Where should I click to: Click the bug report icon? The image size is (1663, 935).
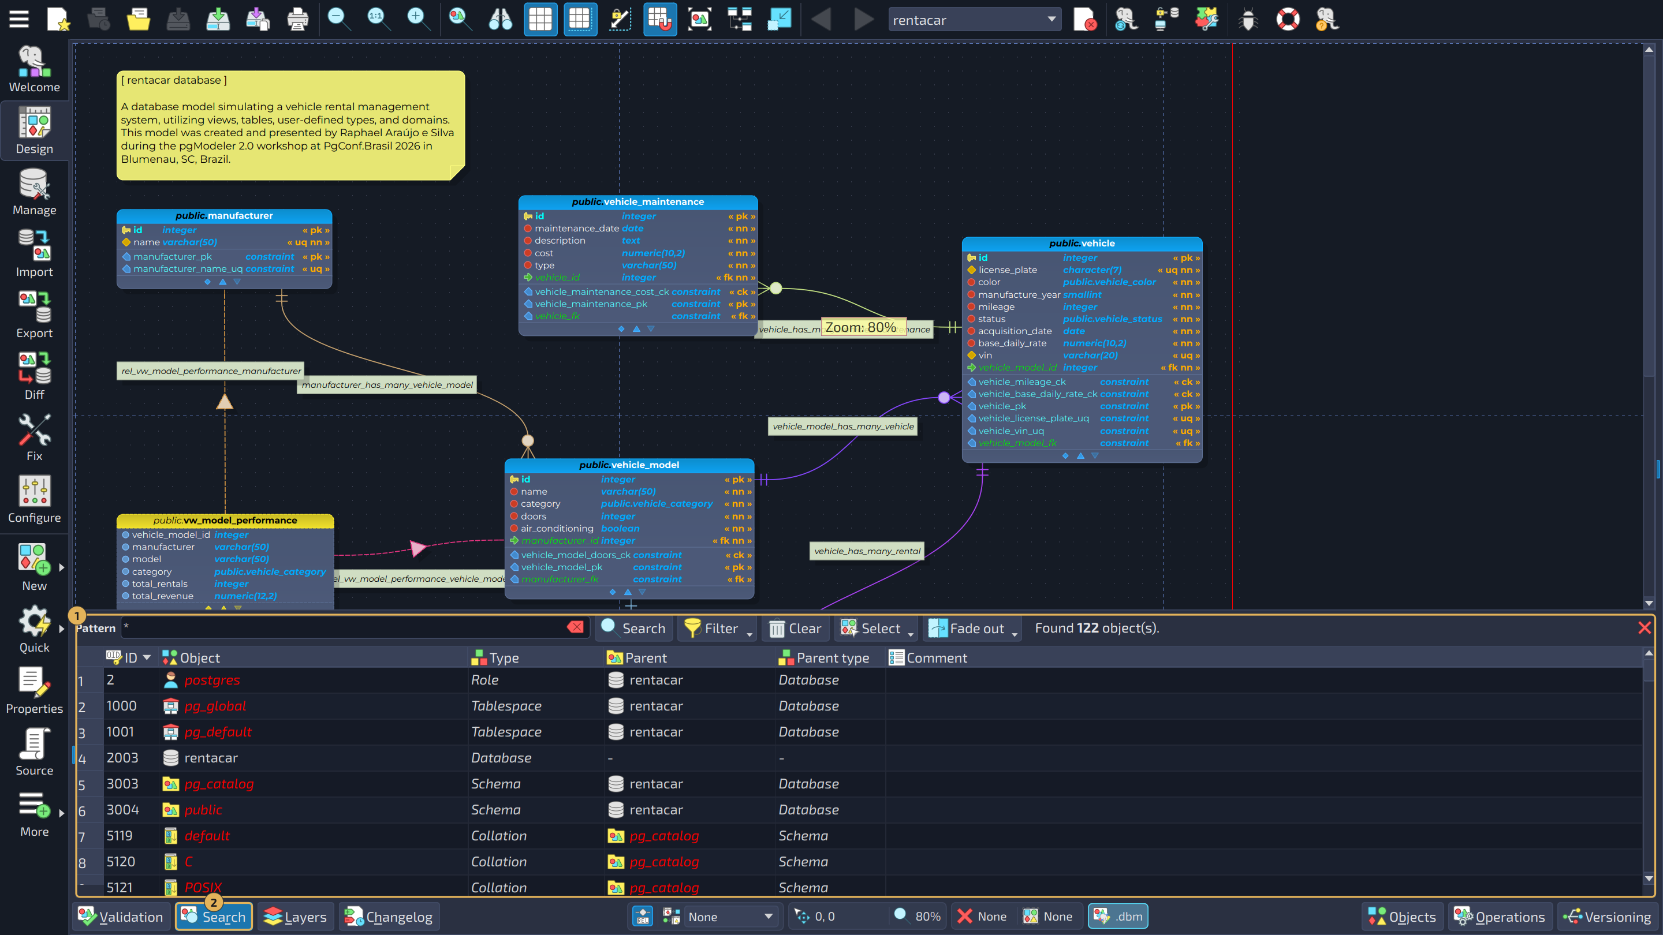(x=1248, y=20)
